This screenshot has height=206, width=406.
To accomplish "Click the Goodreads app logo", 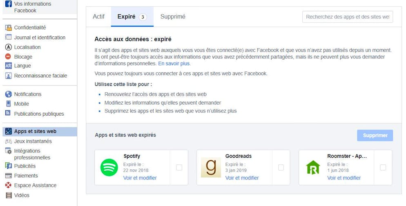I will click(x=211, y=168).
